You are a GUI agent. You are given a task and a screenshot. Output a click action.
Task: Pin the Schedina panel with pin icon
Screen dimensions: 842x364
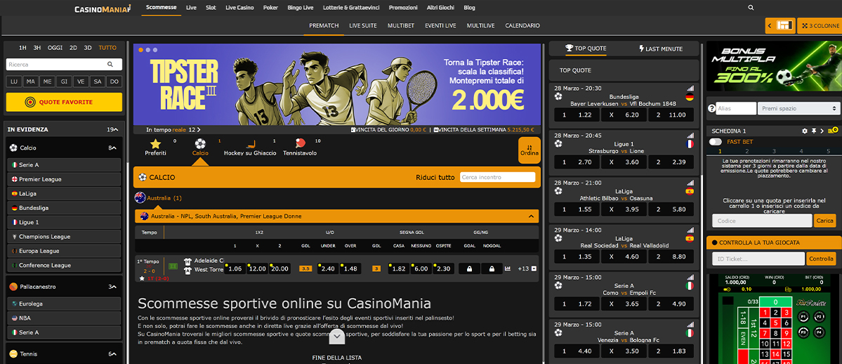[813, 131]
